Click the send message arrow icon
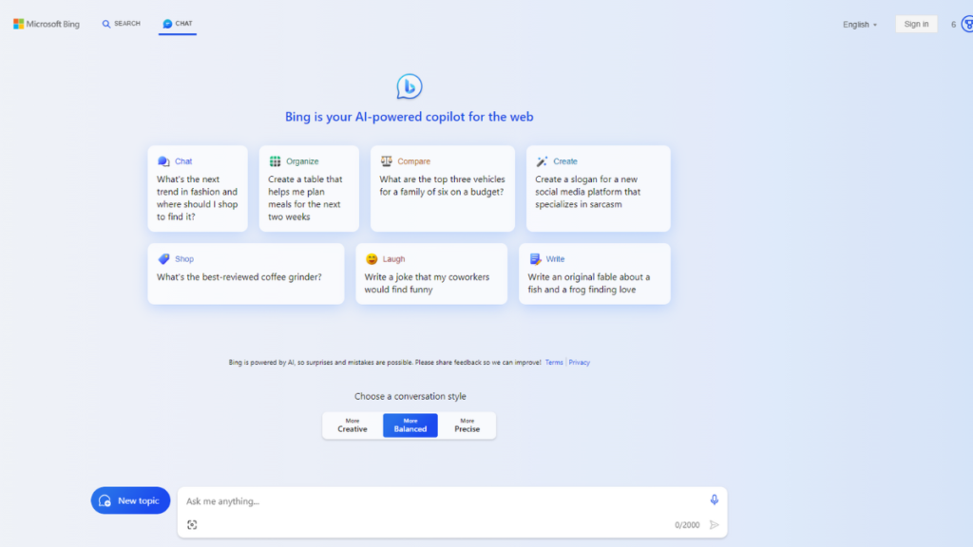 click(715, 524)
